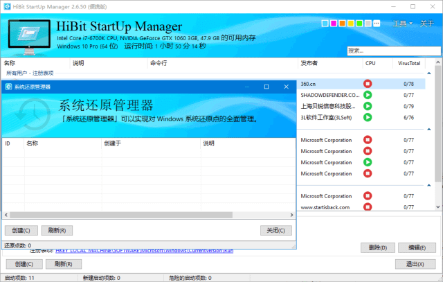Viewport: 443px width, 282px height.
Task: Open the 关于 menu
Action: 426,24
